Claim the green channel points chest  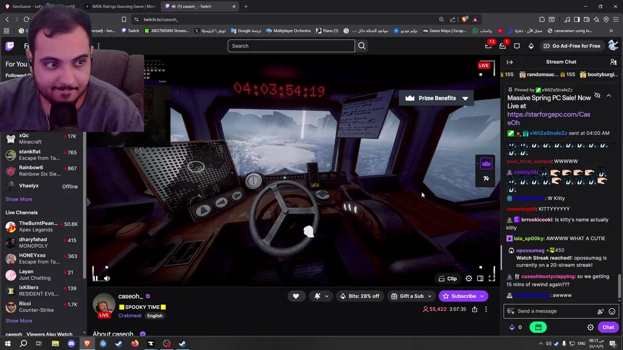point(538,328)
